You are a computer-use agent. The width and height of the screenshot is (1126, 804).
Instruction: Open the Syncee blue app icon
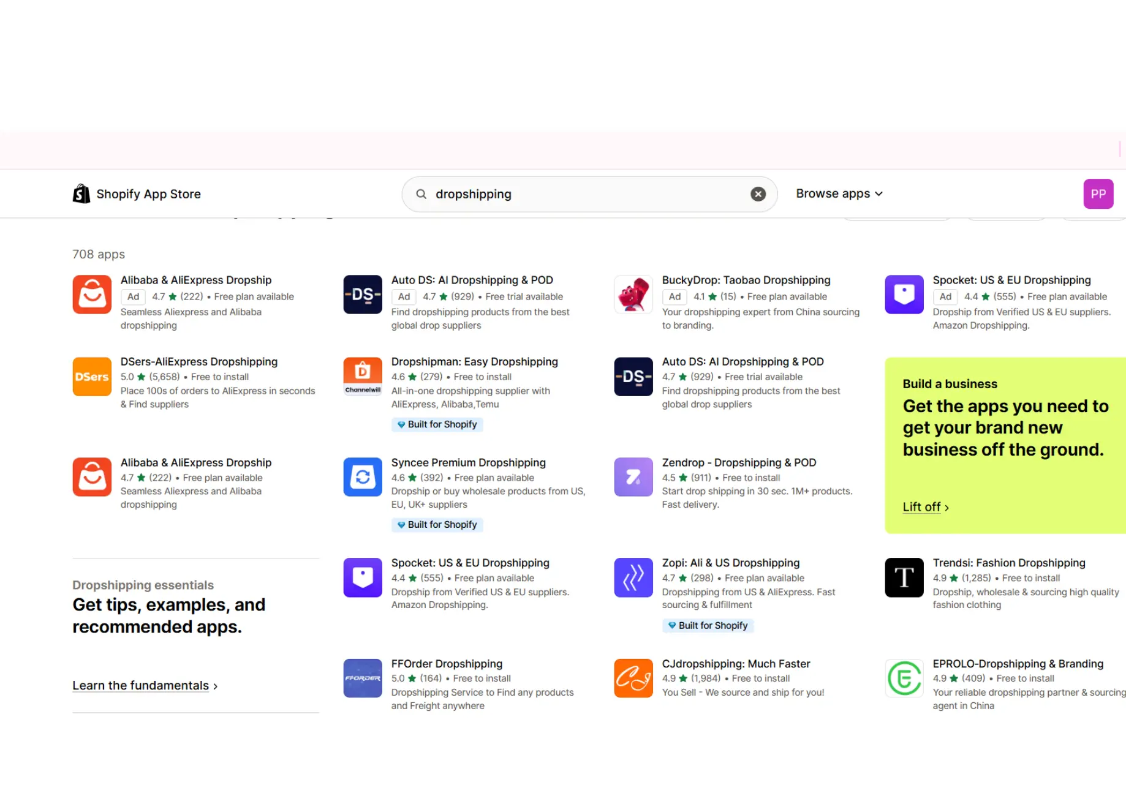click(x=363, y=477)
